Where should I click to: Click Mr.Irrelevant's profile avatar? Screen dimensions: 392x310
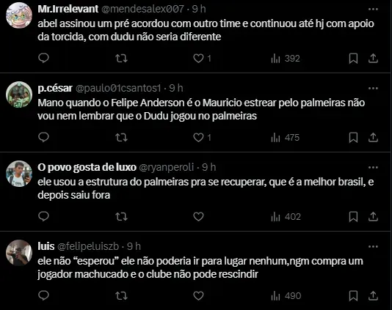[x=19, y=15]
